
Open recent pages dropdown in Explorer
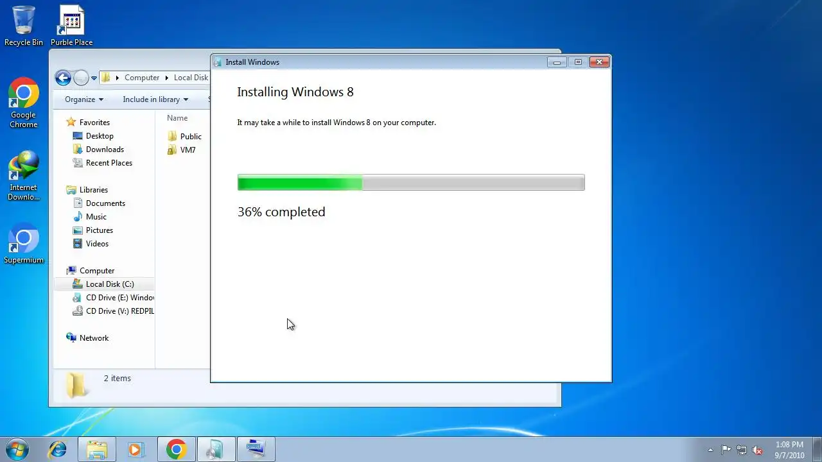click(x=94, y=78)
